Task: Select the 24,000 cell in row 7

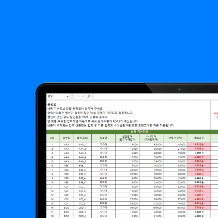Action: tap(127, 170)
